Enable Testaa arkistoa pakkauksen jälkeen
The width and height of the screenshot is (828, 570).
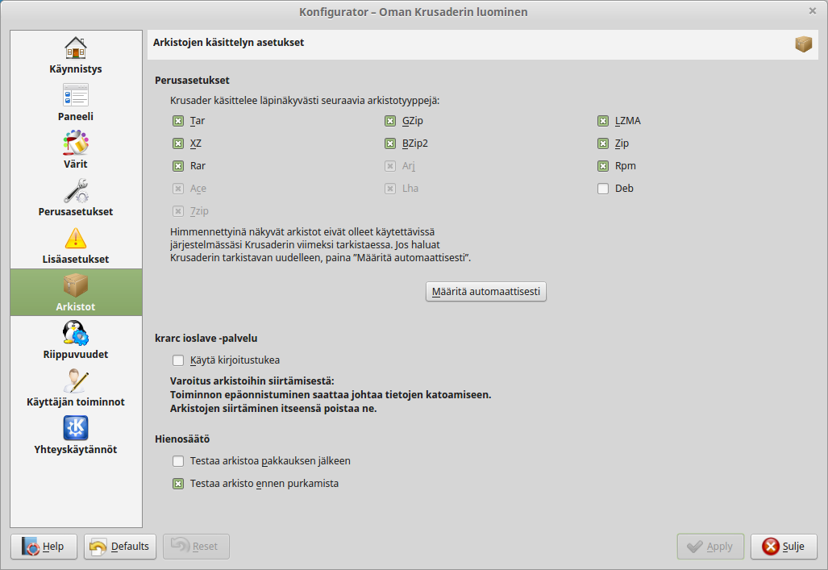[x=178, y=461]
